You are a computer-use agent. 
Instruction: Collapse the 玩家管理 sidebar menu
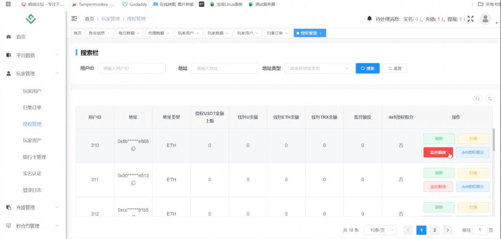[x=33, y=74]
